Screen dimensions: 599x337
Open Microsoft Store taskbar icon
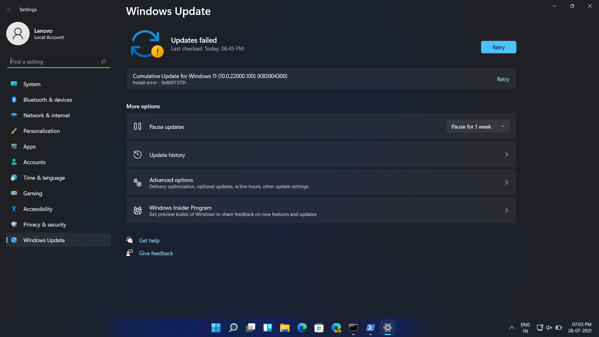click(x=319, y=328)
